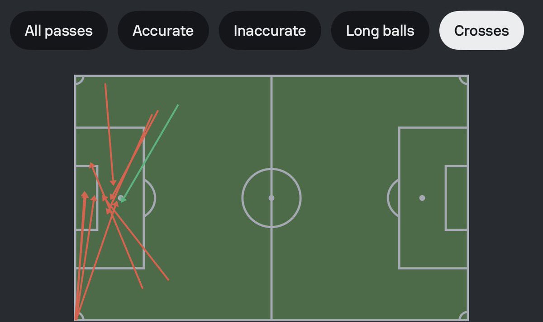Viewport: 543px width, 322px height.
Task: Select the top-left corner arc
Action: (80, 80)
